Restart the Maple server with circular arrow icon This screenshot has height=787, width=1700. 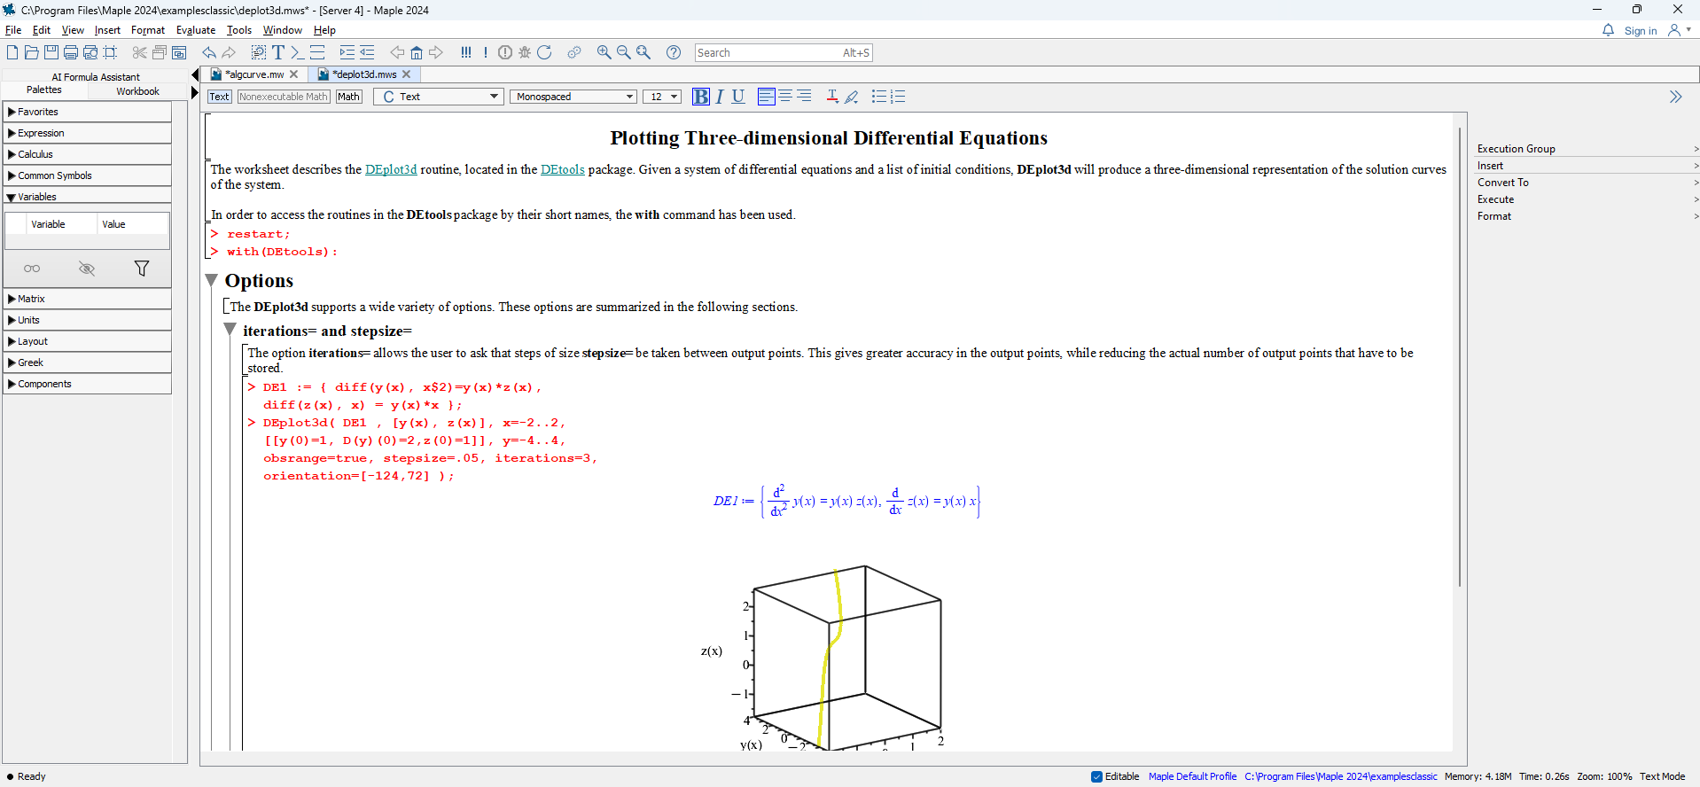pos(544,52)
